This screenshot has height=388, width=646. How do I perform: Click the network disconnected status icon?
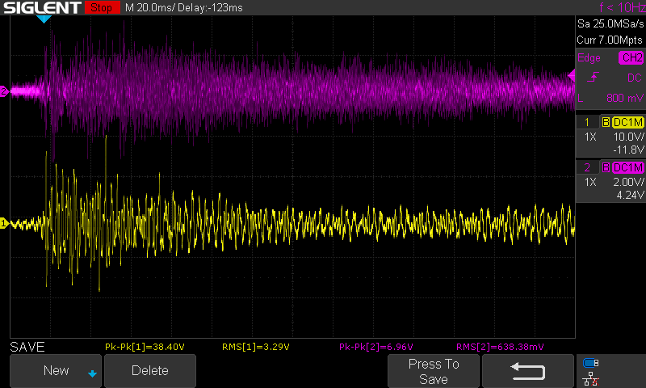tap(591, 379)
